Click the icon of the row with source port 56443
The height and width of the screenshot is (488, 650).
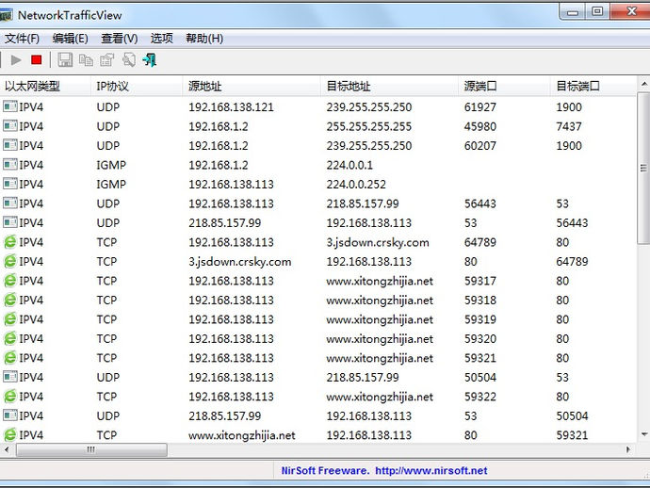[x=10, y=203]
